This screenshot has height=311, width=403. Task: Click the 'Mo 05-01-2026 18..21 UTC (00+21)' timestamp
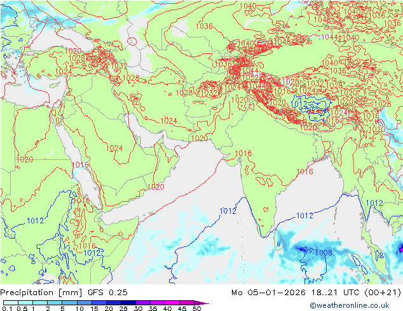coord(317,293)
